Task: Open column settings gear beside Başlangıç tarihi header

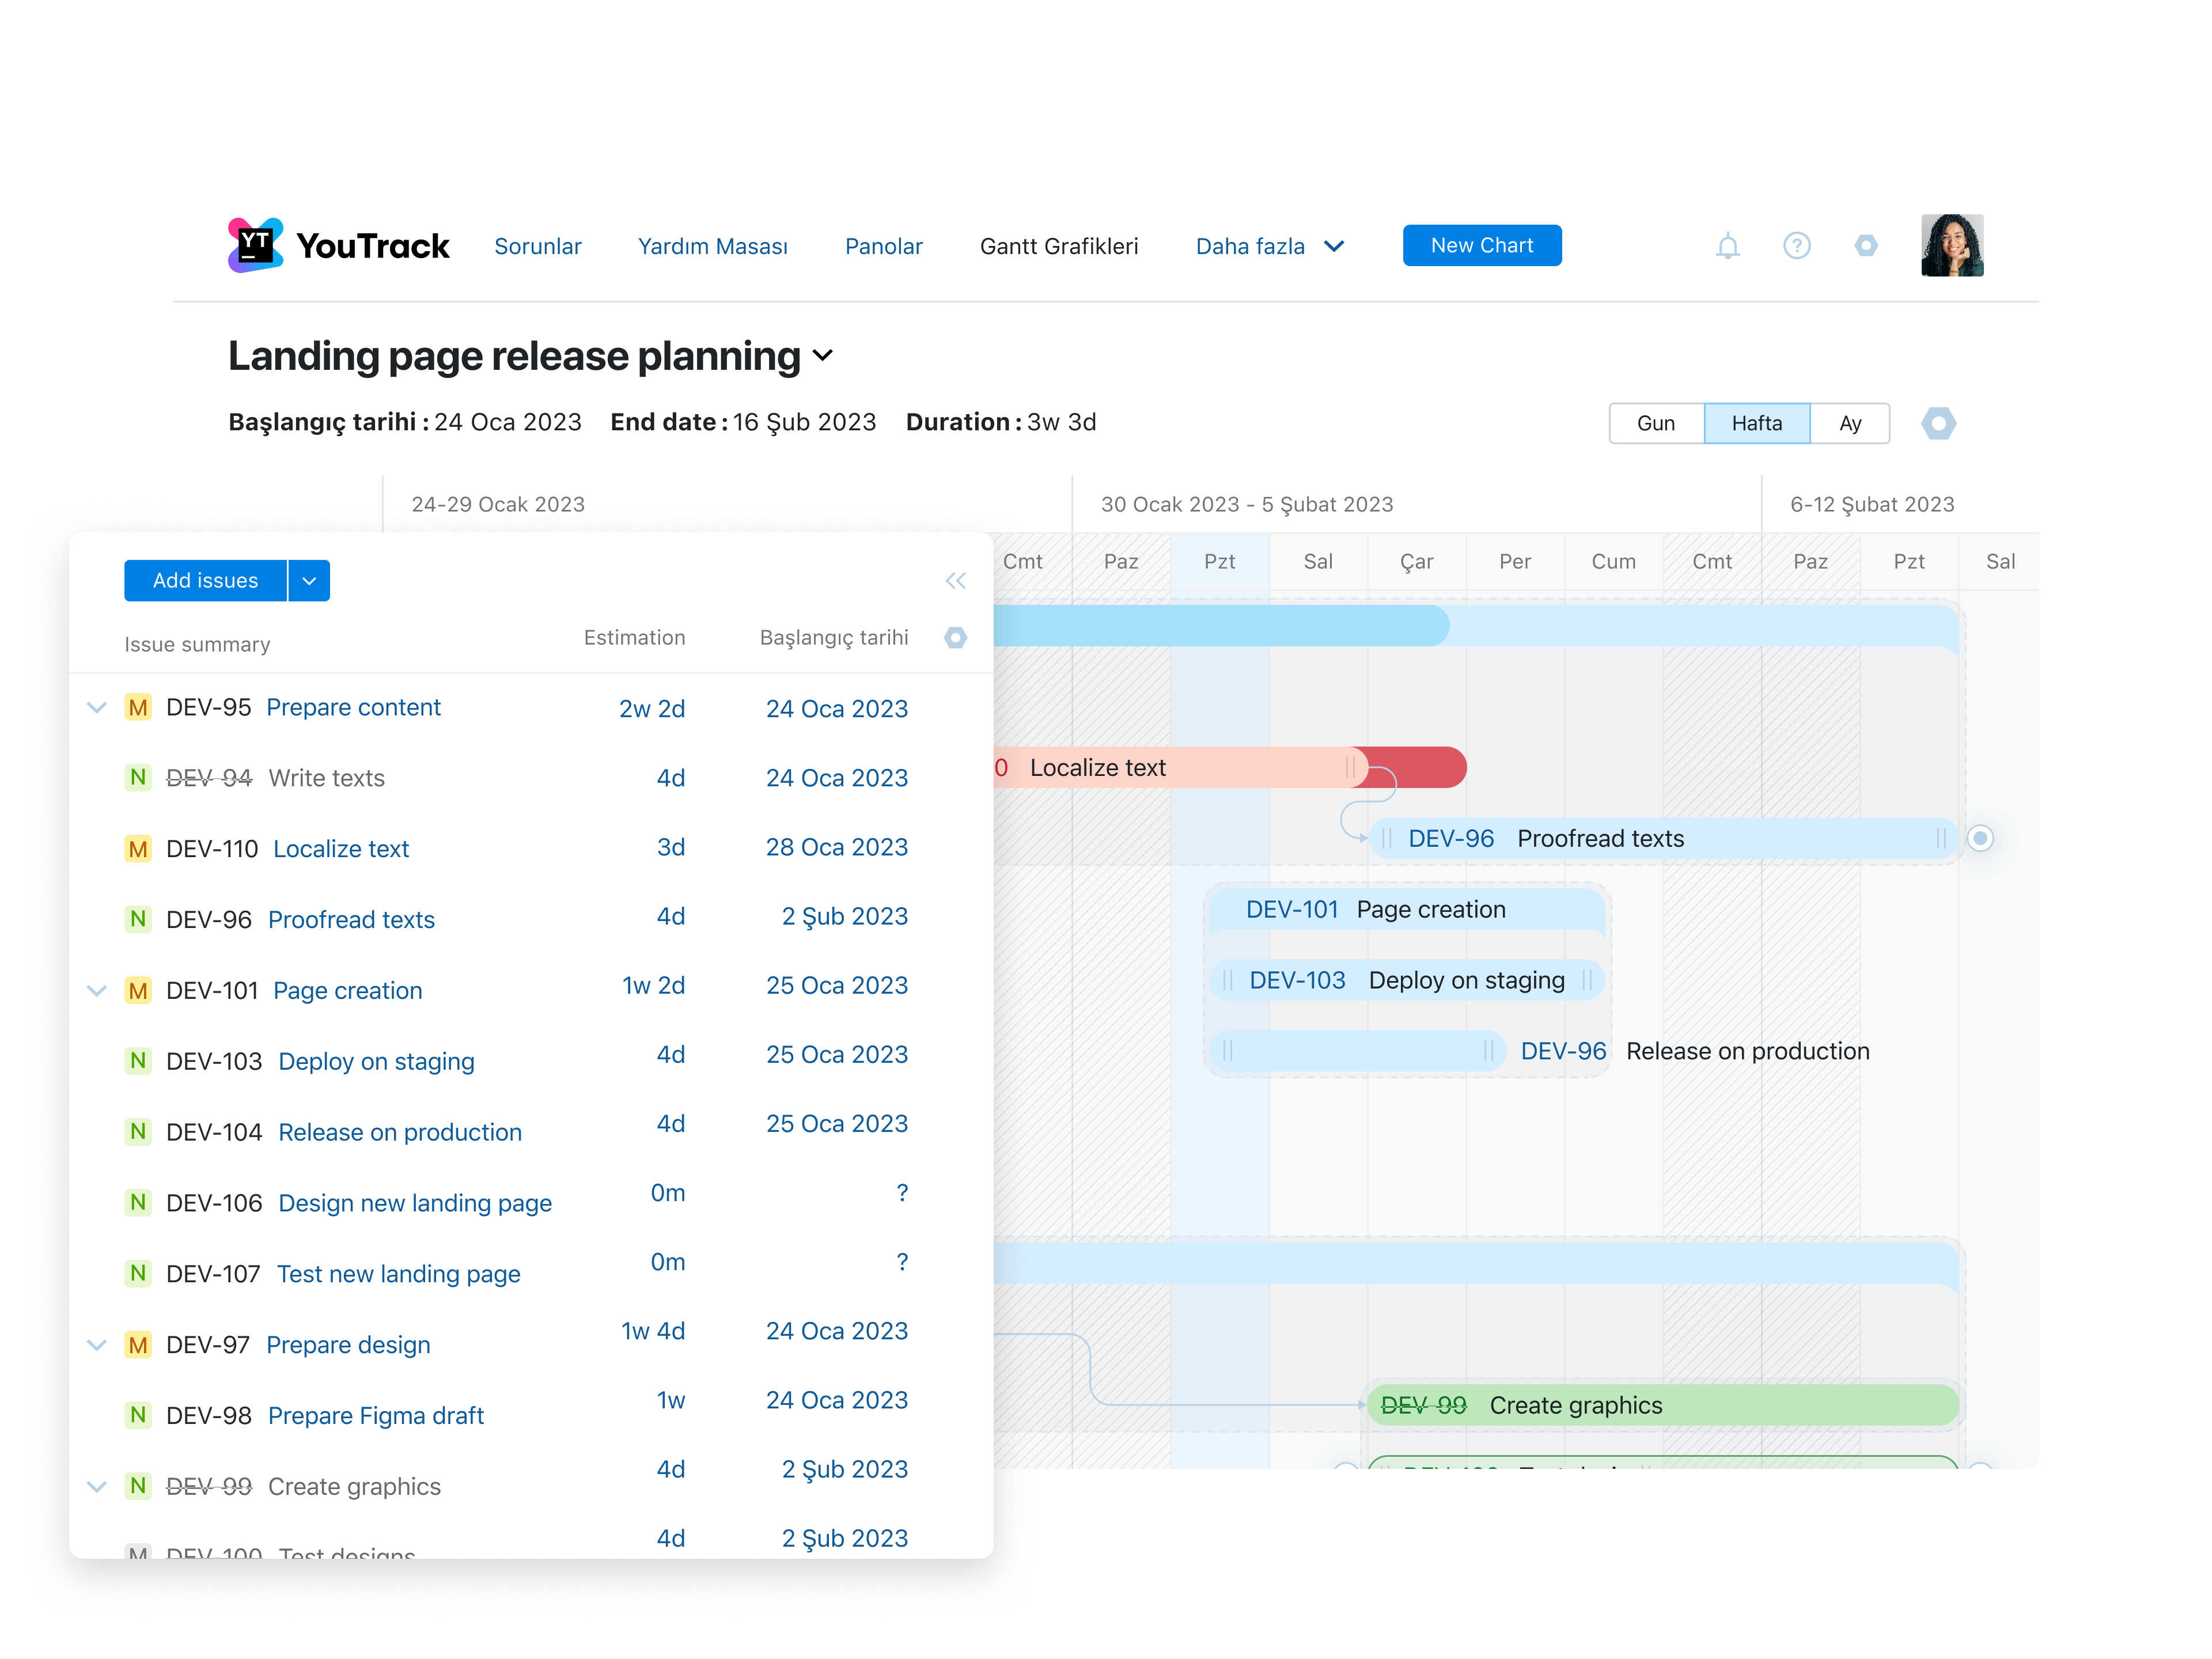Action: click(956, 638)
